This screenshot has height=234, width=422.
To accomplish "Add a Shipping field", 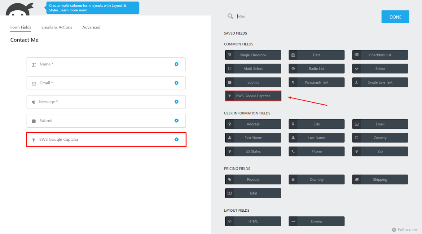I will click(380, 179).
